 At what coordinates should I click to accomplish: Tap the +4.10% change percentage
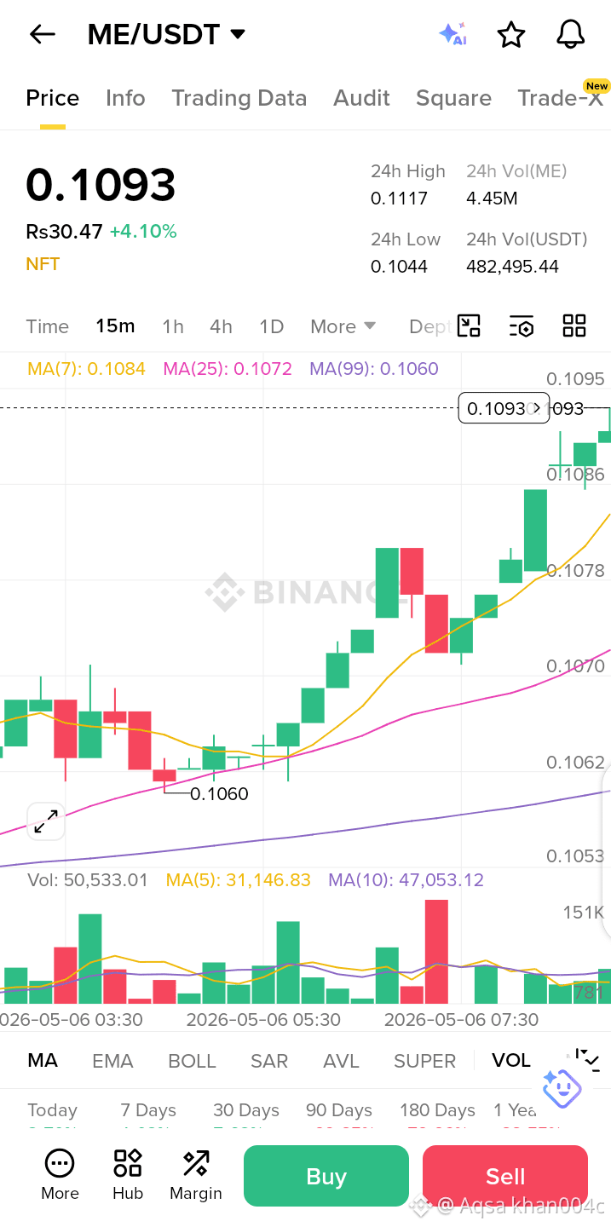coord(143,232)
